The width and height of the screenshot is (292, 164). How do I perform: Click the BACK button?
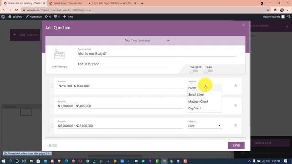pos(53,145)
